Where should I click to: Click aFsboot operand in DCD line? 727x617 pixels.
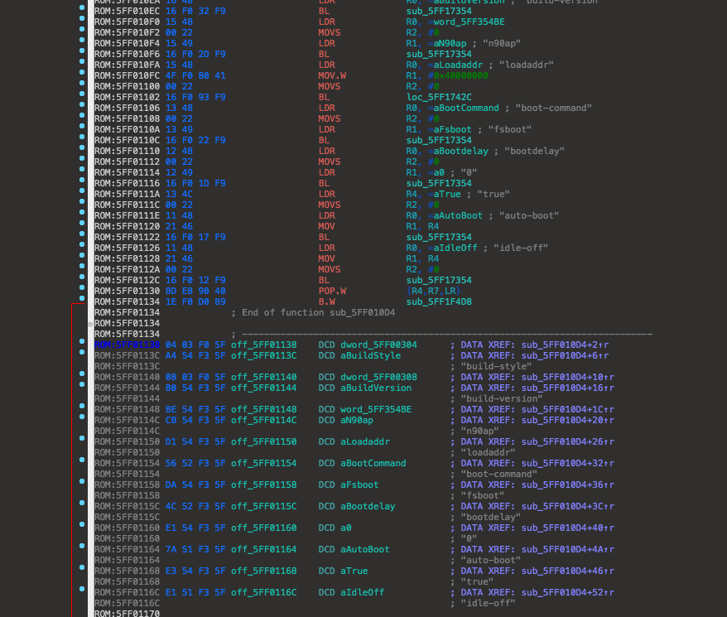point(359,484)
